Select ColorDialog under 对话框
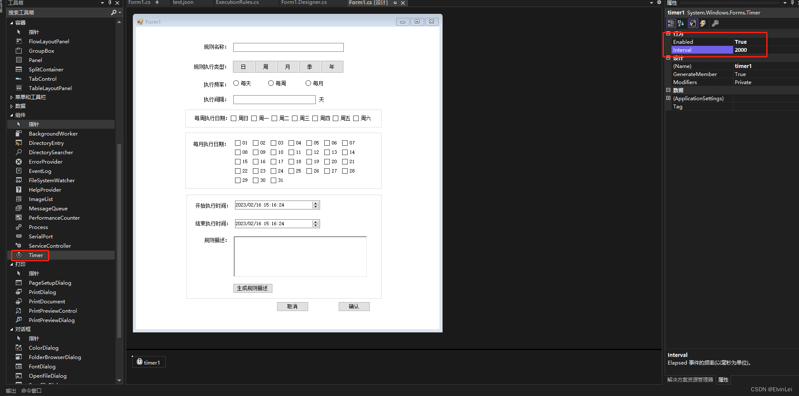The height and width of the screenshot is (396, 799). coord(42,348)
